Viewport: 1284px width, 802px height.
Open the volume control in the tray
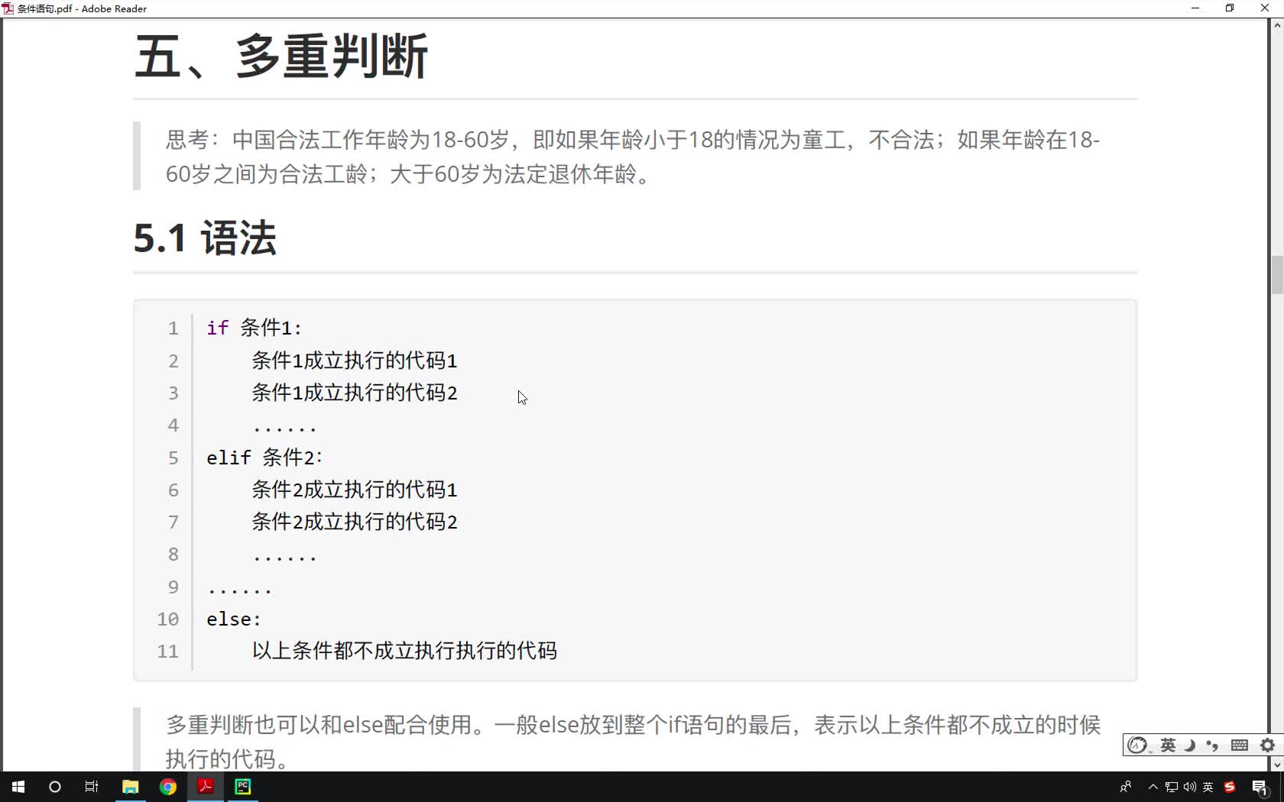1189,787
